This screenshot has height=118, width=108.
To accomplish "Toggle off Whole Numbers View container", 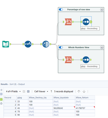I will pos(61,47).
